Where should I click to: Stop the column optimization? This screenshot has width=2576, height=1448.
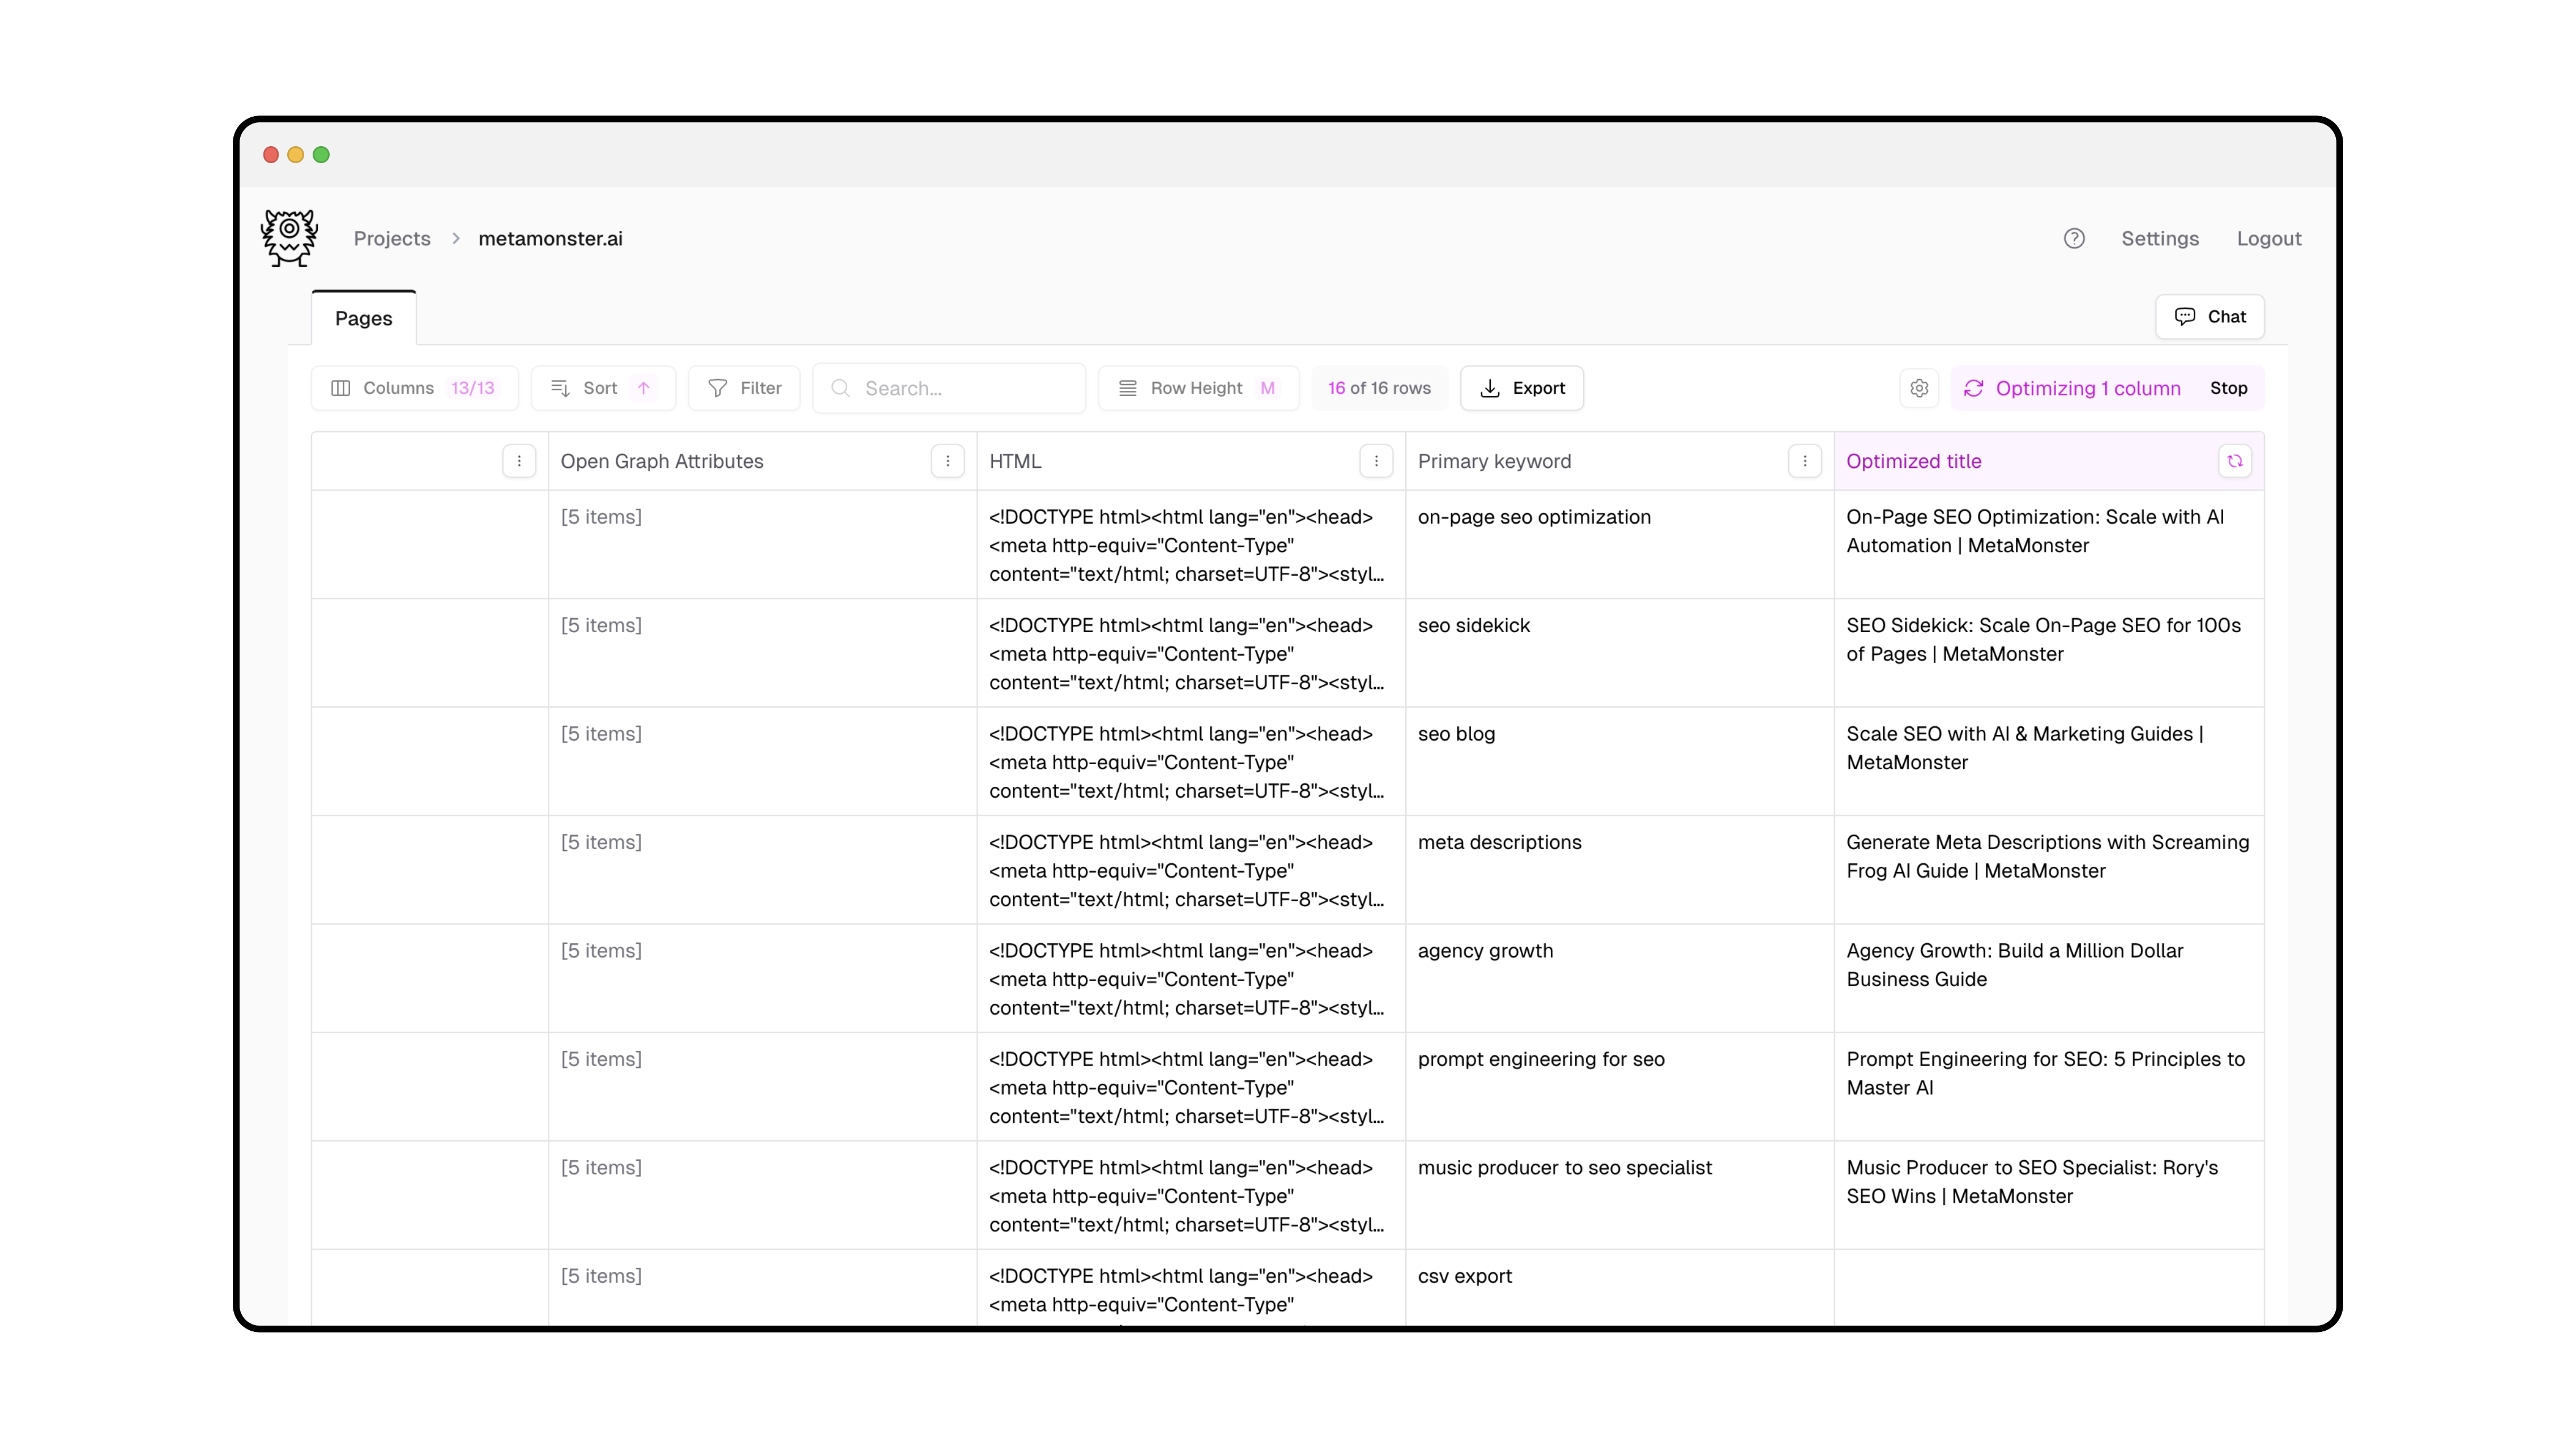pos(2228,388)
